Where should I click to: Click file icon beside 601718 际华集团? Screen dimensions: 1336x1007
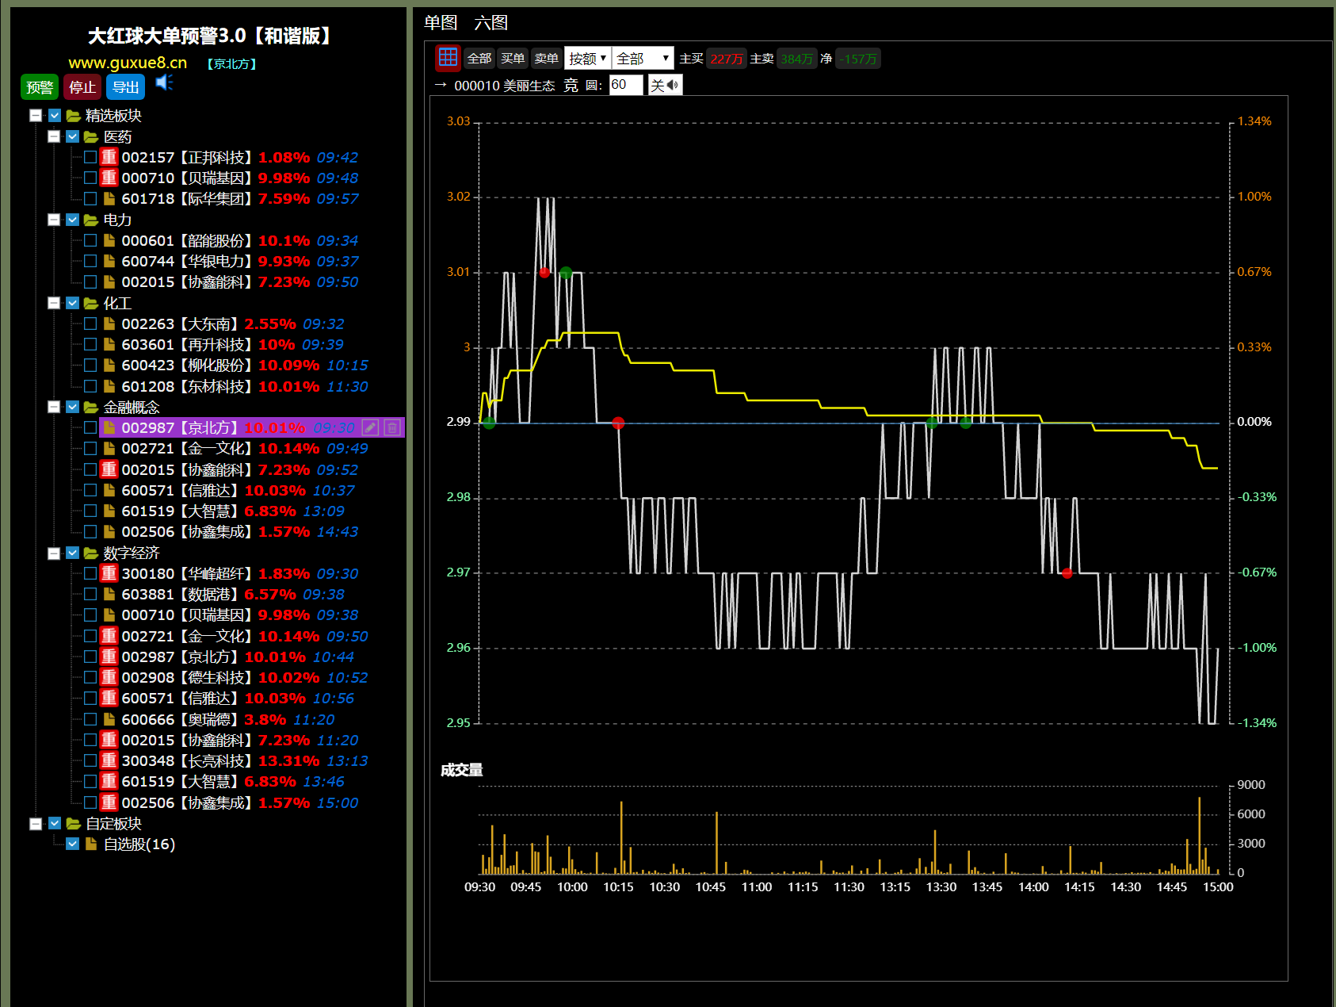(109, 199)
